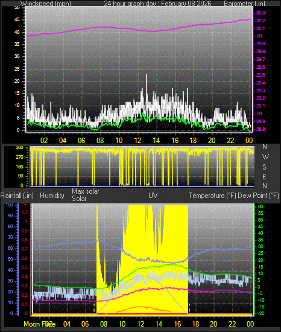Click the 30.3 barometer axis value
281x332 pixels.
pos(260,13)
